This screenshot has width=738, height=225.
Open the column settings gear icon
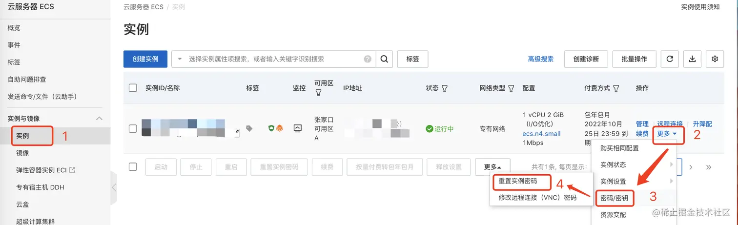point(715,59)
